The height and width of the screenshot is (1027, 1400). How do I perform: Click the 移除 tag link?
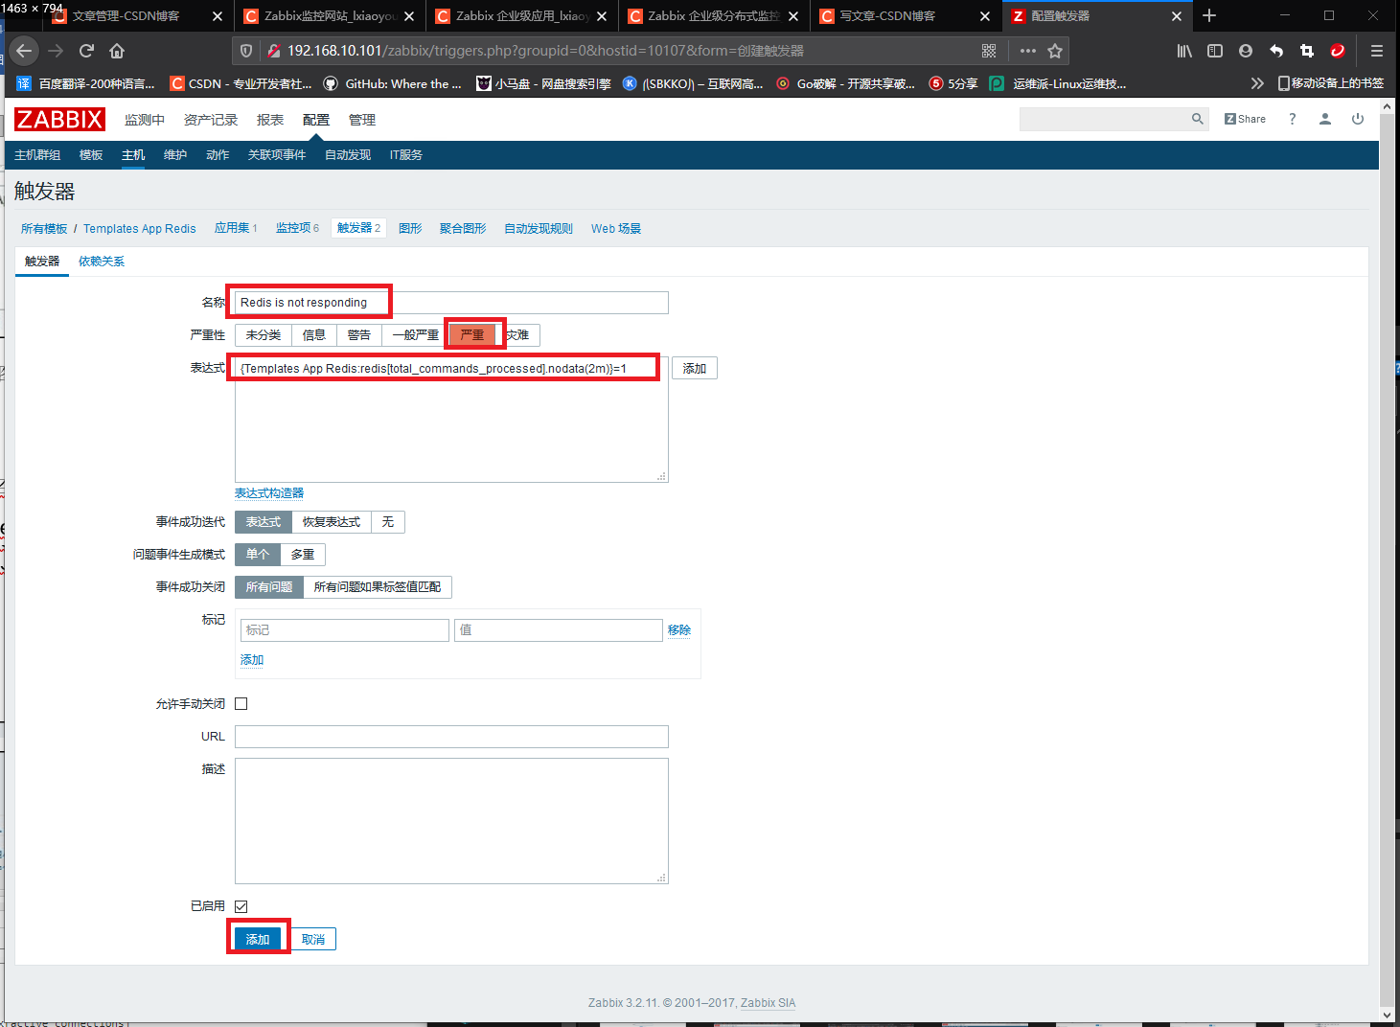point(679,630)
